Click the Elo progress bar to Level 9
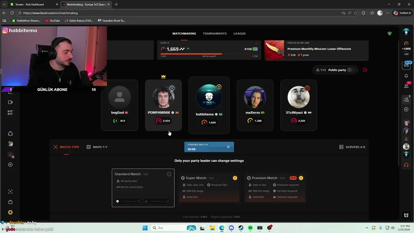The height and width of the screenshot is (233, 414). coord(209,54)
